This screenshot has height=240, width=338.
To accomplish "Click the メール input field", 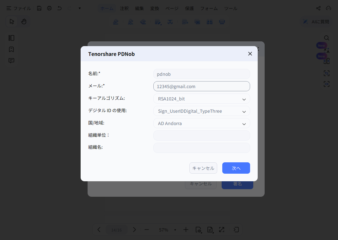I will tap(201, 86).
